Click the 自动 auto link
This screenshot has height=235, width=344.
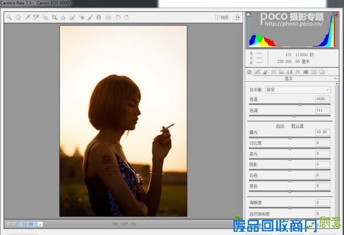280,126
